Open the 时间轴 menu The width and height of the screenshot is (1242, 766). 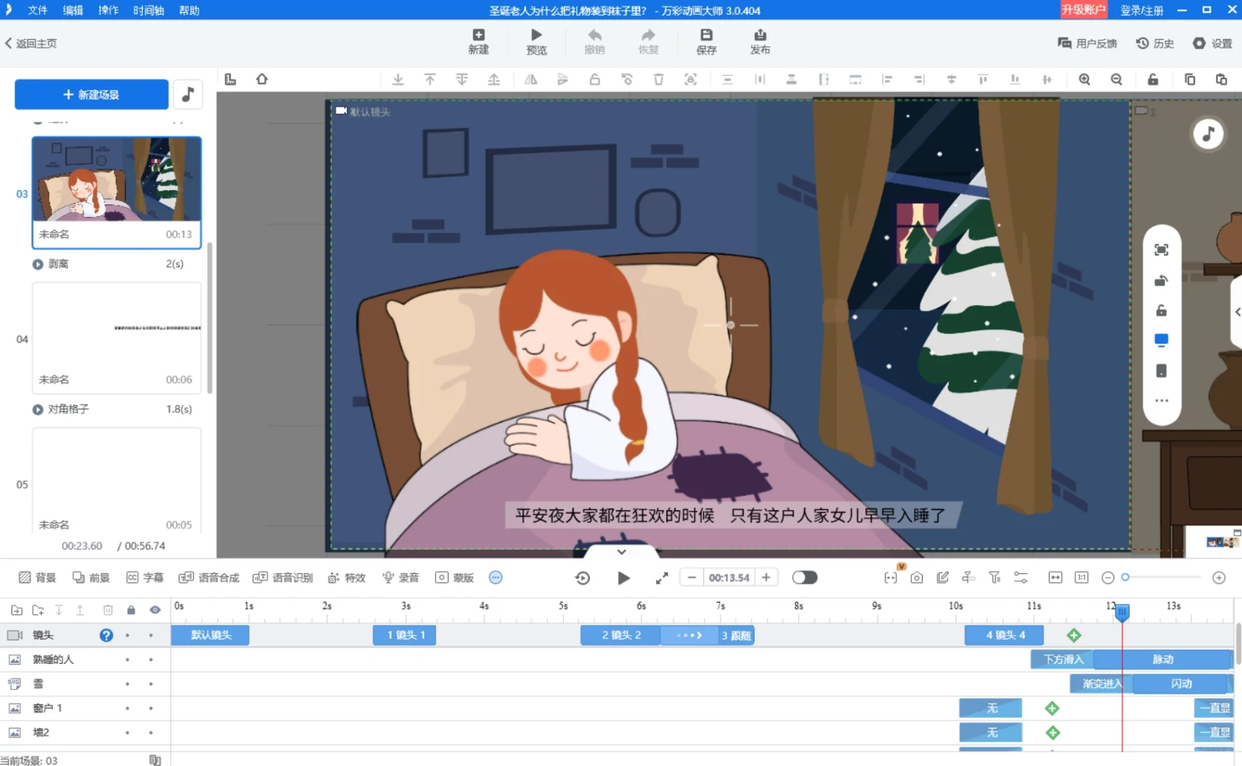pos(148,10)
